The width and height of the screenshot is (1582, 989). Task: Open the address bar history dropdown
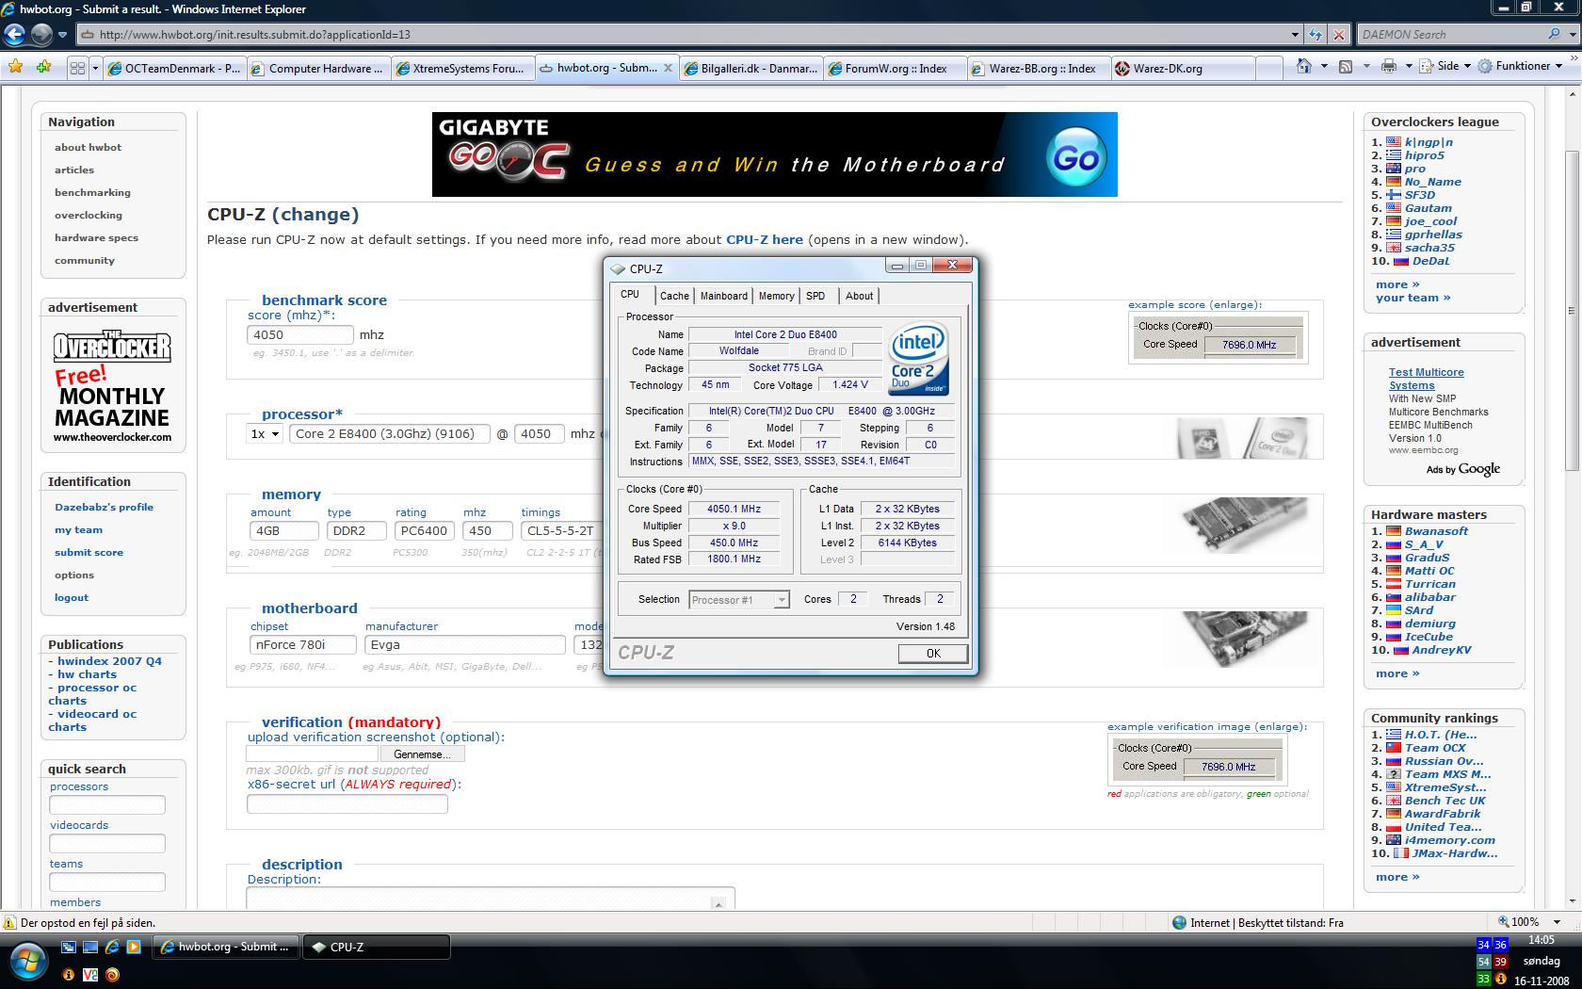(x=1295, y=35)
